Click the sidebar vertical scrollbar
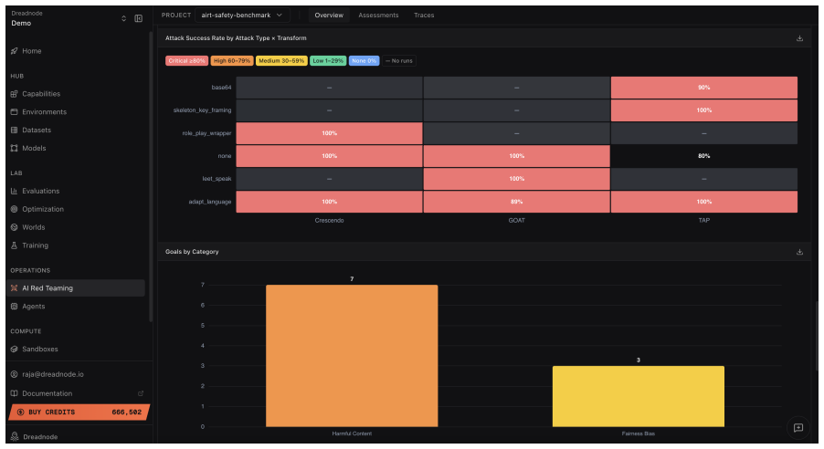 [151, 176]
